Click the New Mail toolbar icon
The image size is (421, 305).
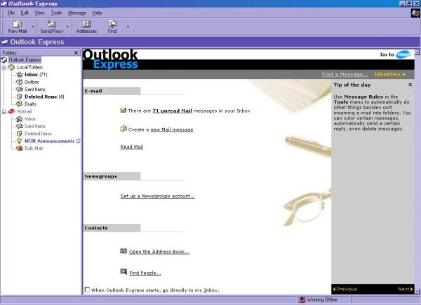coord(17,24)
